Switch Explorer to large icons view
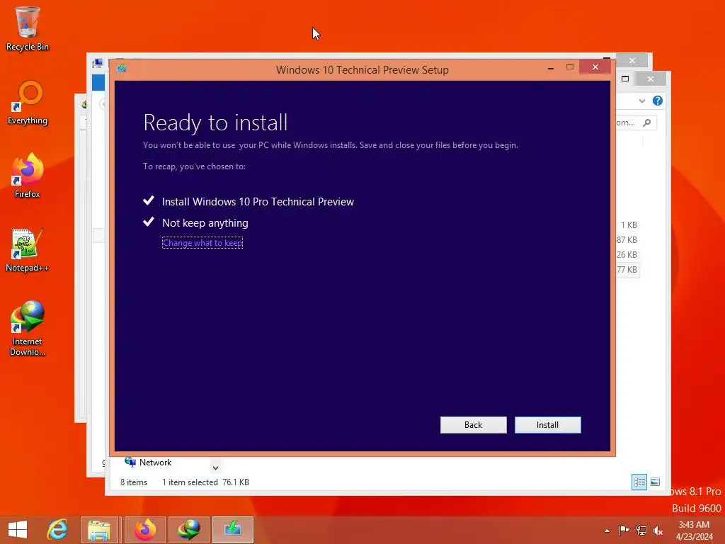Screen dimensions: 725x544 point(655,482)
